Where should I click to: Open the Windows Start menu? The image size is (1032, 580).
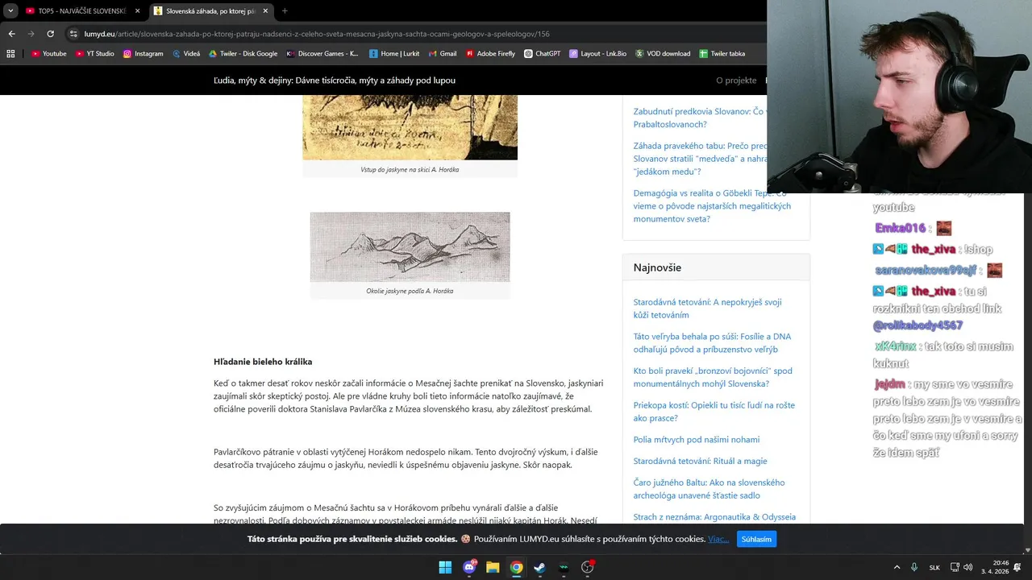tap(445, 567)
